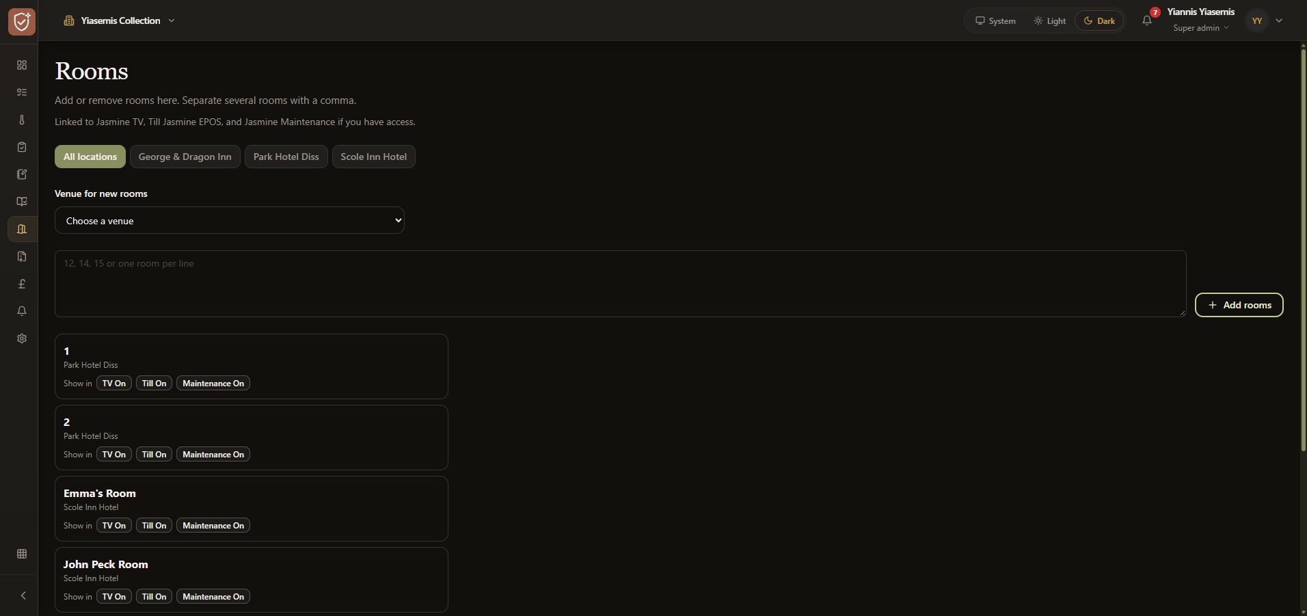Click the John Peck Room card title
The image size is (1307, 616).
pyautogui.click(x=106, y=564)
